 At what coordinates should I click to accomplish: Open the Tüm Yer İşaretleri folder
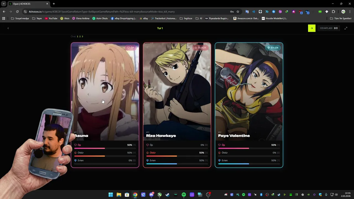(340, 19)
